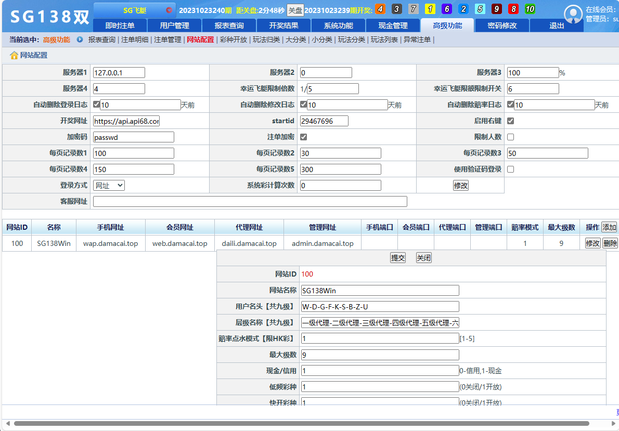This screenshot has width=619, height=431.
Task: Click blue lottery ball number 2
Action: coord(463,9)
